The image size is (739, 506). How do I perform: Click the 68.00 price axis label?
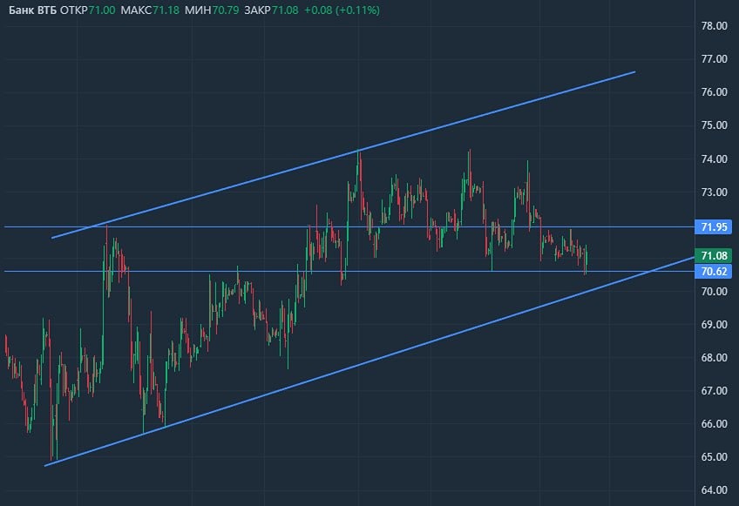click(x=714, y=358)
